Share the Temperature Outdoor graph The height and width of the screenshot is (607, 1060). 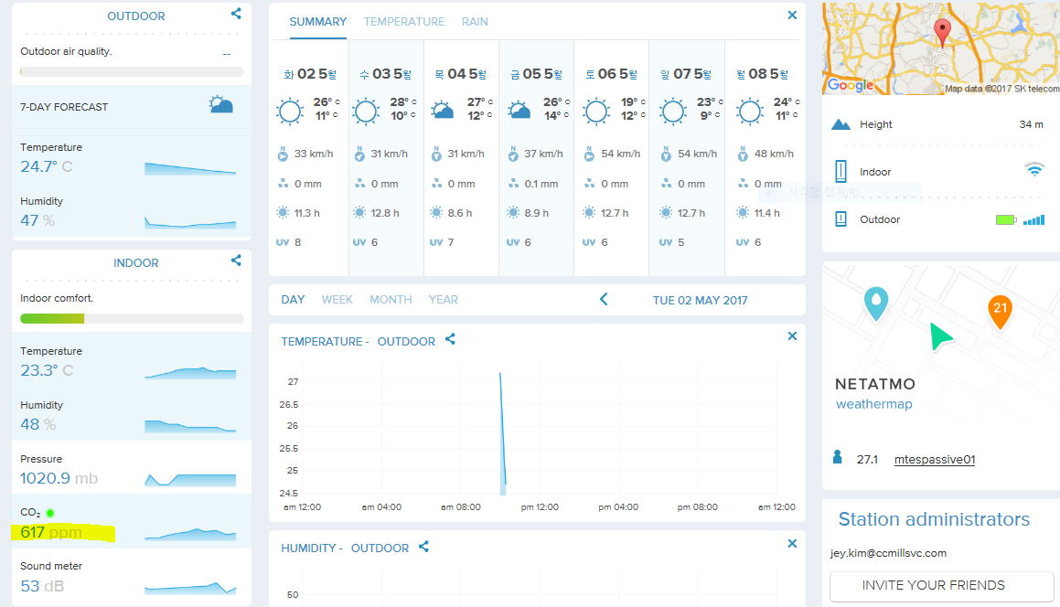tap(450, 339)
